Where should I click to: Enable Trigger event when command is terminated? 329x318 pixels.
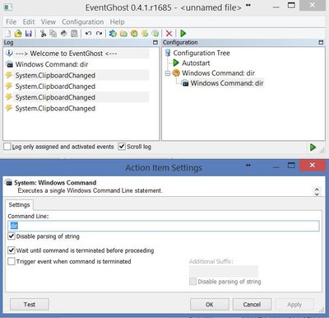tap(12, 261)
